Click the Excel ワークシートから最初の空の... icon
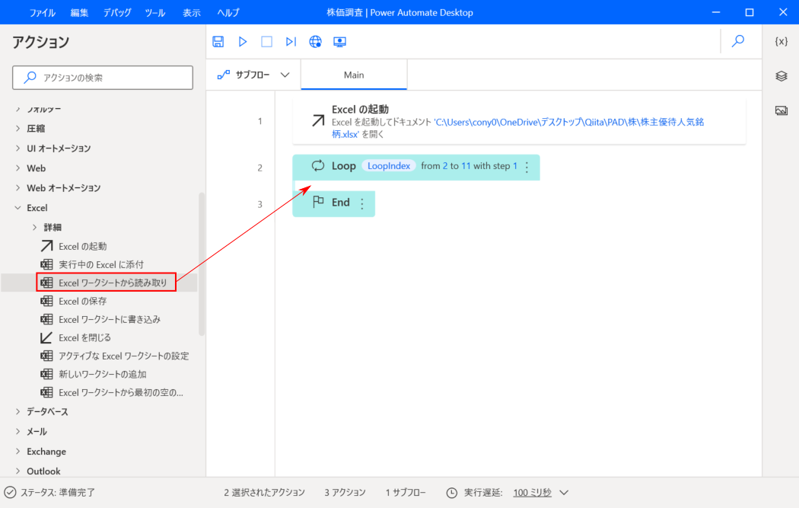This screenshot has width=799, height=508. 46,392
